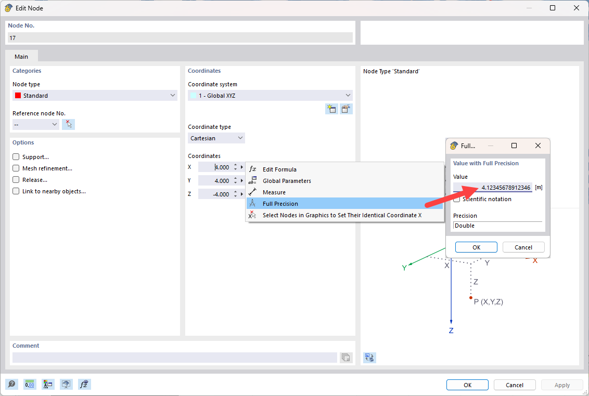Click the Comment input field
The width and height of the screenshot is (589, 396).
point(174,358)
